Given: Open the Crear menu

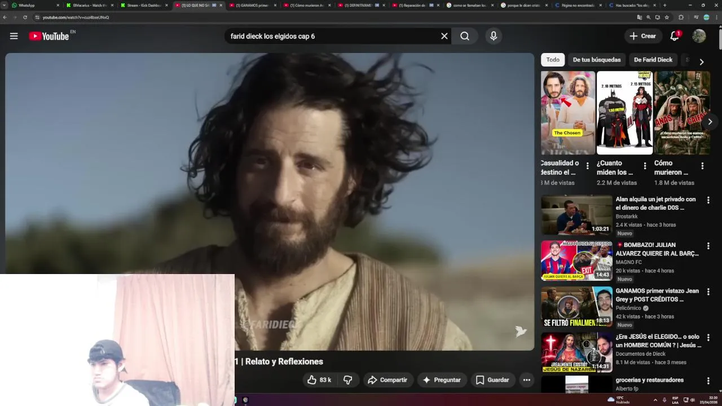Looking at the screenshot, I should tap(643, 36).
